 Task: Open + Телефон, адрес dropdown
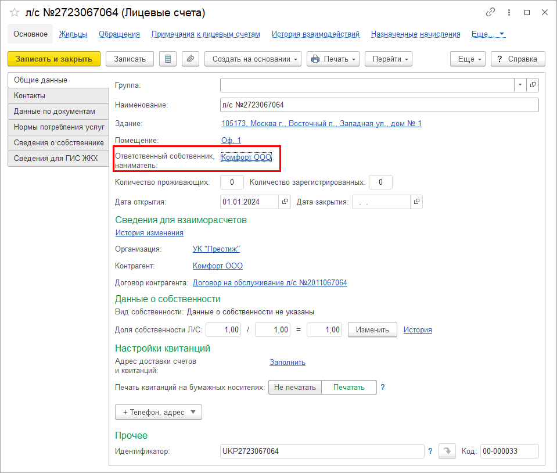[x=159, y=412]
